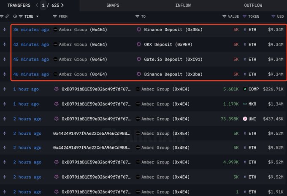Click the page number field showing 1
Screen dimensions: 287x196
coord(43,5)
